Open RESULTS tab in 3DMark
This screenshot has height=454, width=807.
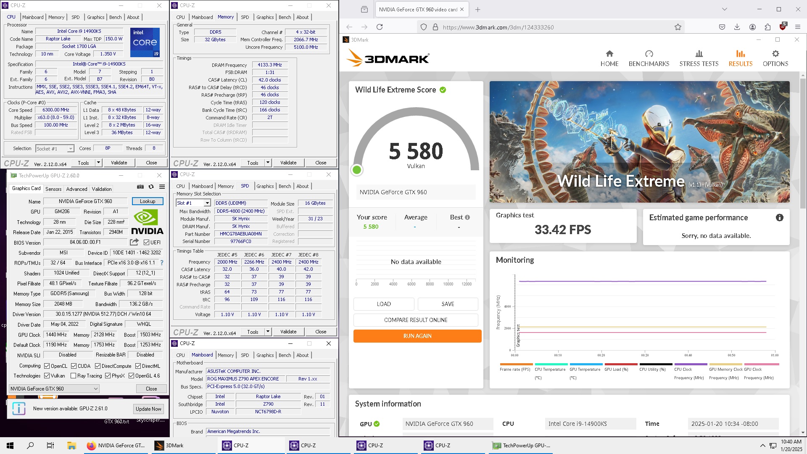pos(741,58)
